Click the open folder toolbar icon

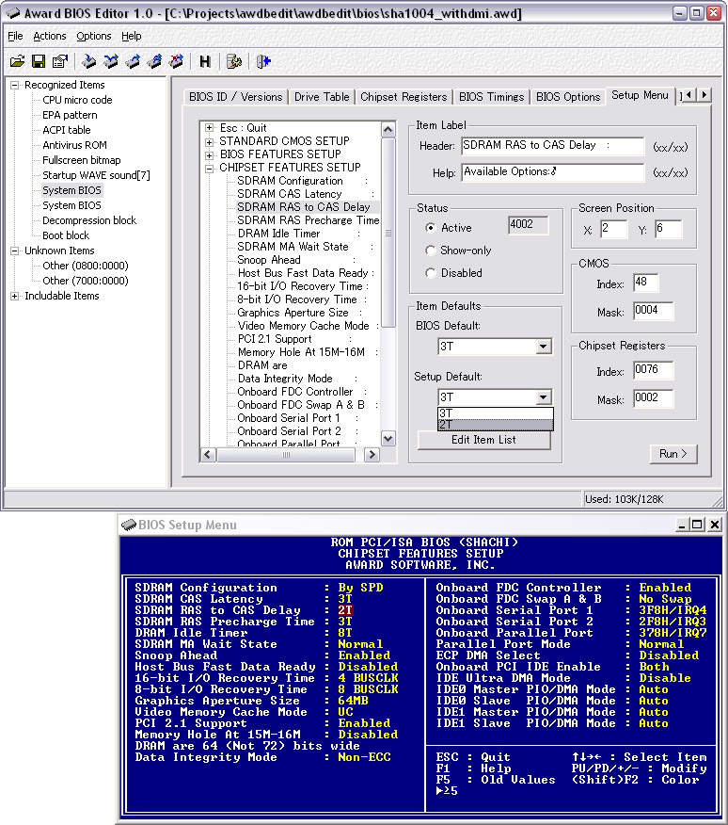[17, 61]
